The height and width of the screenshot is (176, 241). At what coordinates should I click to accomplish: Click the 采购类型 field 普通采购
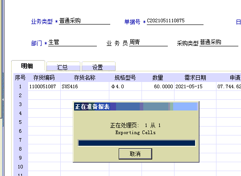219,42
